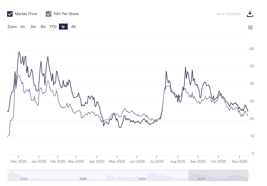Click the NAV Per Share legend label
Image resolution: width=267 pixels, height=186 pixels.
pyautogui.click(x=66, y=14)
